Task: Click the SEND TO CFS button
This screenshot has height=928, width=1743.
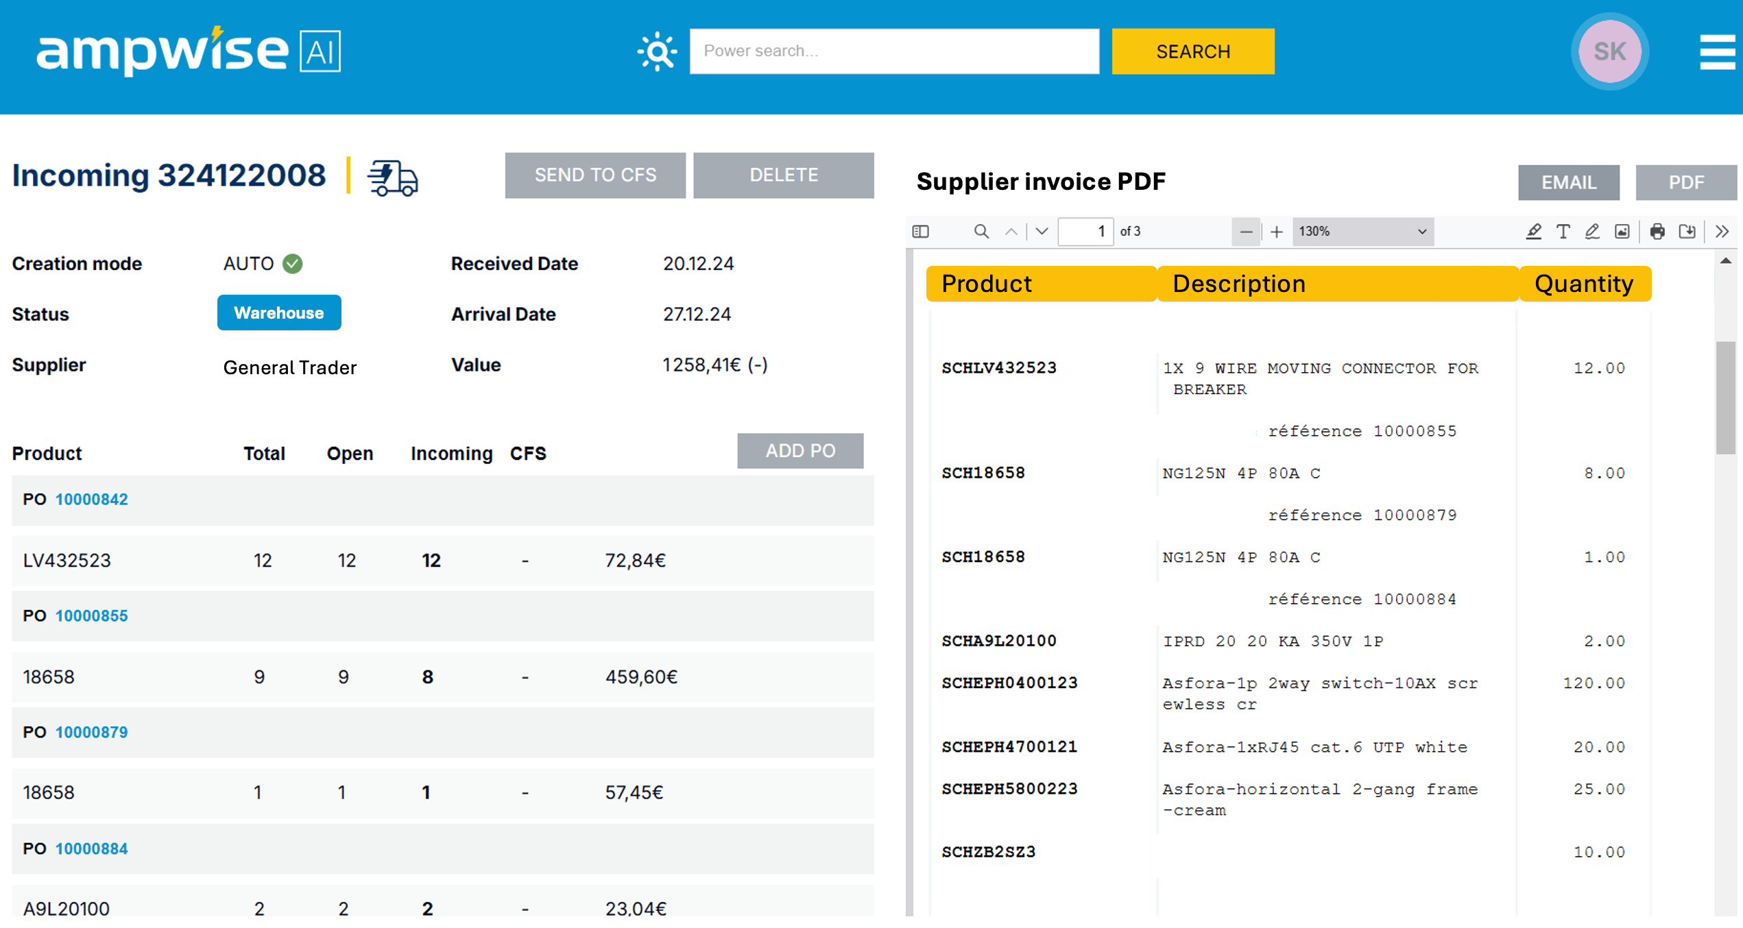Action: click(x=594, y=175)
